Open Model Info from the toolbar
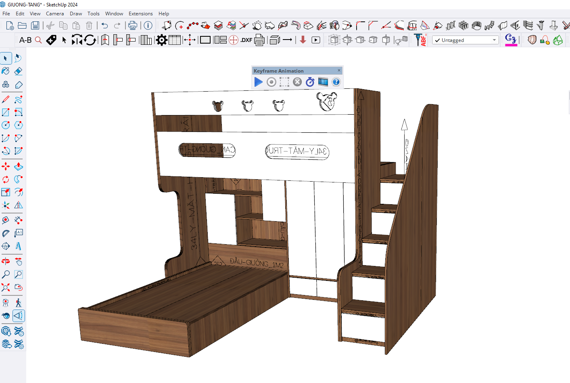Screen dimensions: 570x383 [x=148, y=26]
